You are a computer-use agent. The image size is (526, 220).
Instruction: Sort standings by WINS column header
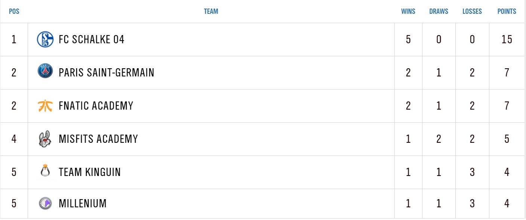(408, 11)
